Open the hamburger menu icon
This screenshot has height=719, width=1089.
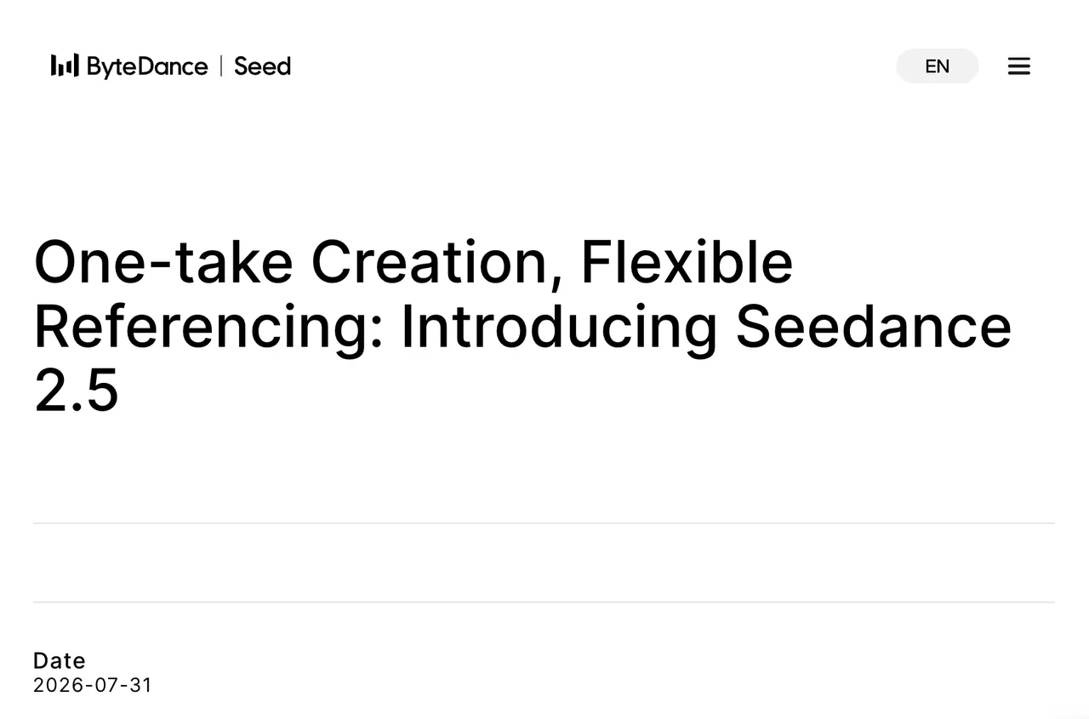(1019, 66)
